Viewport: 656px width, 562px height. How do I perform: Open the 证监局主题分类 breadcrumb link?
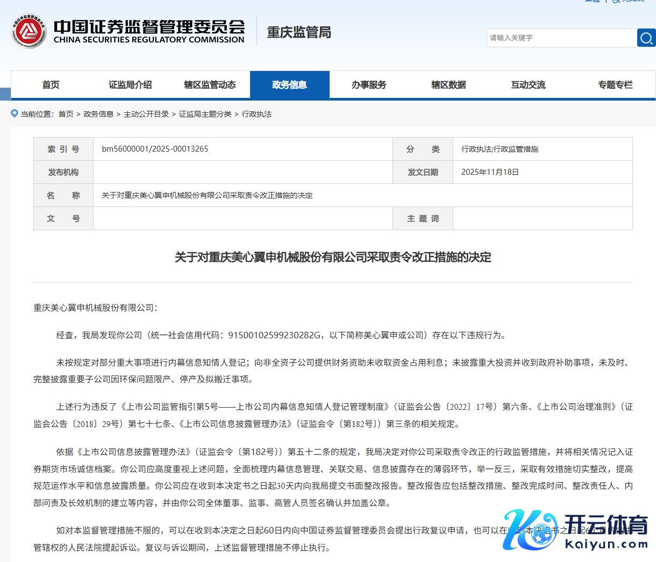pos(205,114)
